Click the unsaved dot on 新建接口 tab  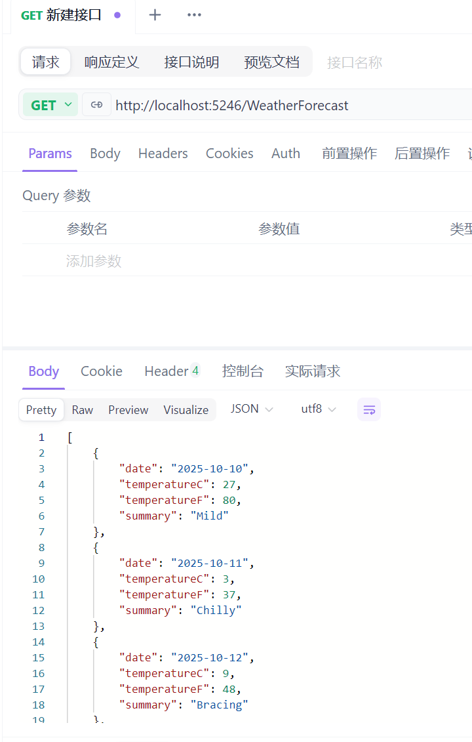click(117, 15)
